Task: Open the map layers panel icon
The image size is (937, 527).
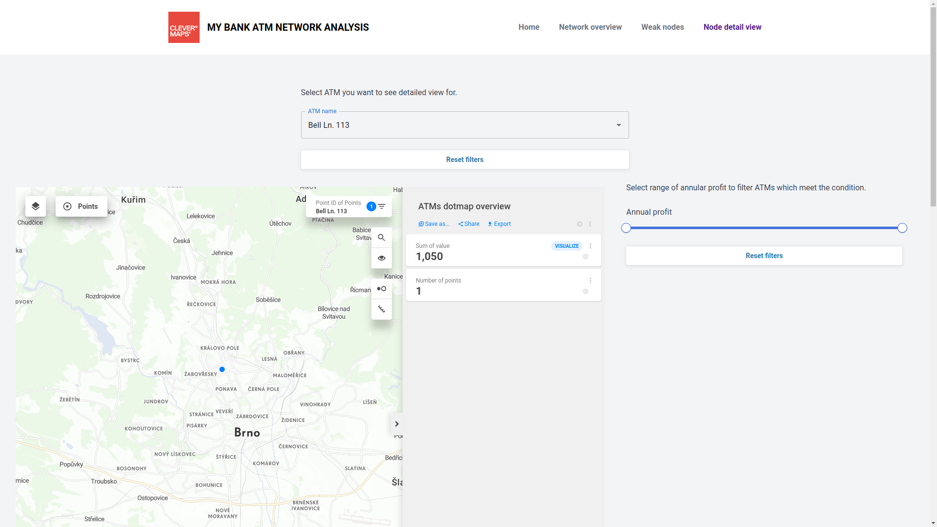Action: (x=36, y=206)
